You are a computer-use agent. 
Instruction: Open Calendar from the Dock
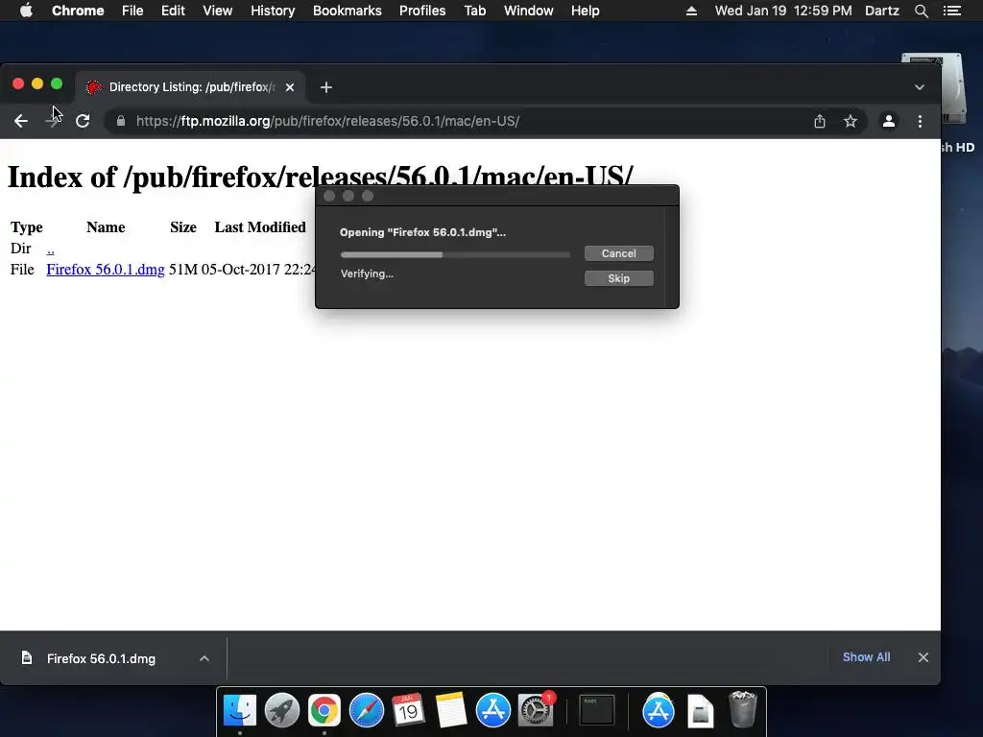click(x=408, y=711)
